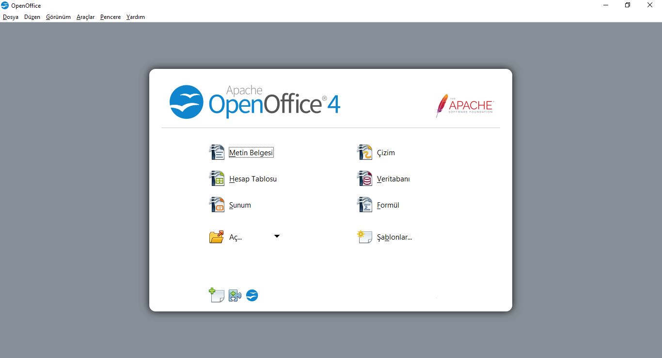Click the OpenOffice title bar app icon
The height and width of the screenshot is (358, 662).
tap(5, 5)
